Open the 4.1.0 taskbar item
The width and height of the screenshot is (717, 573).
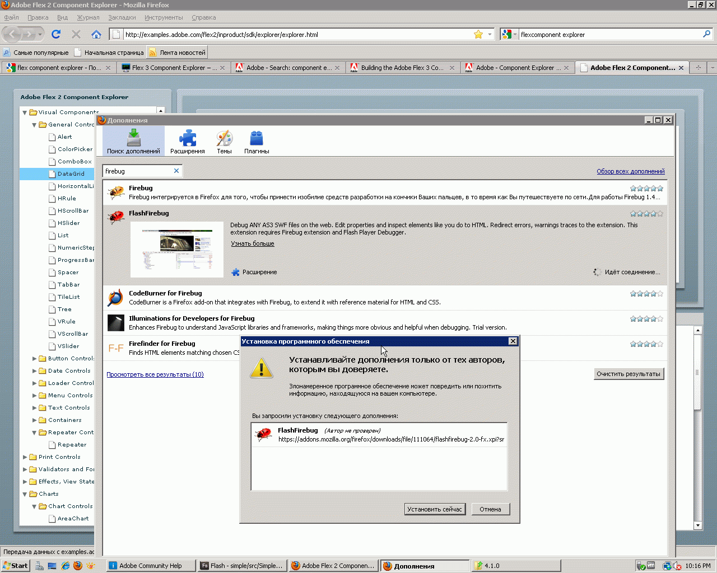(x=515, y=566)
